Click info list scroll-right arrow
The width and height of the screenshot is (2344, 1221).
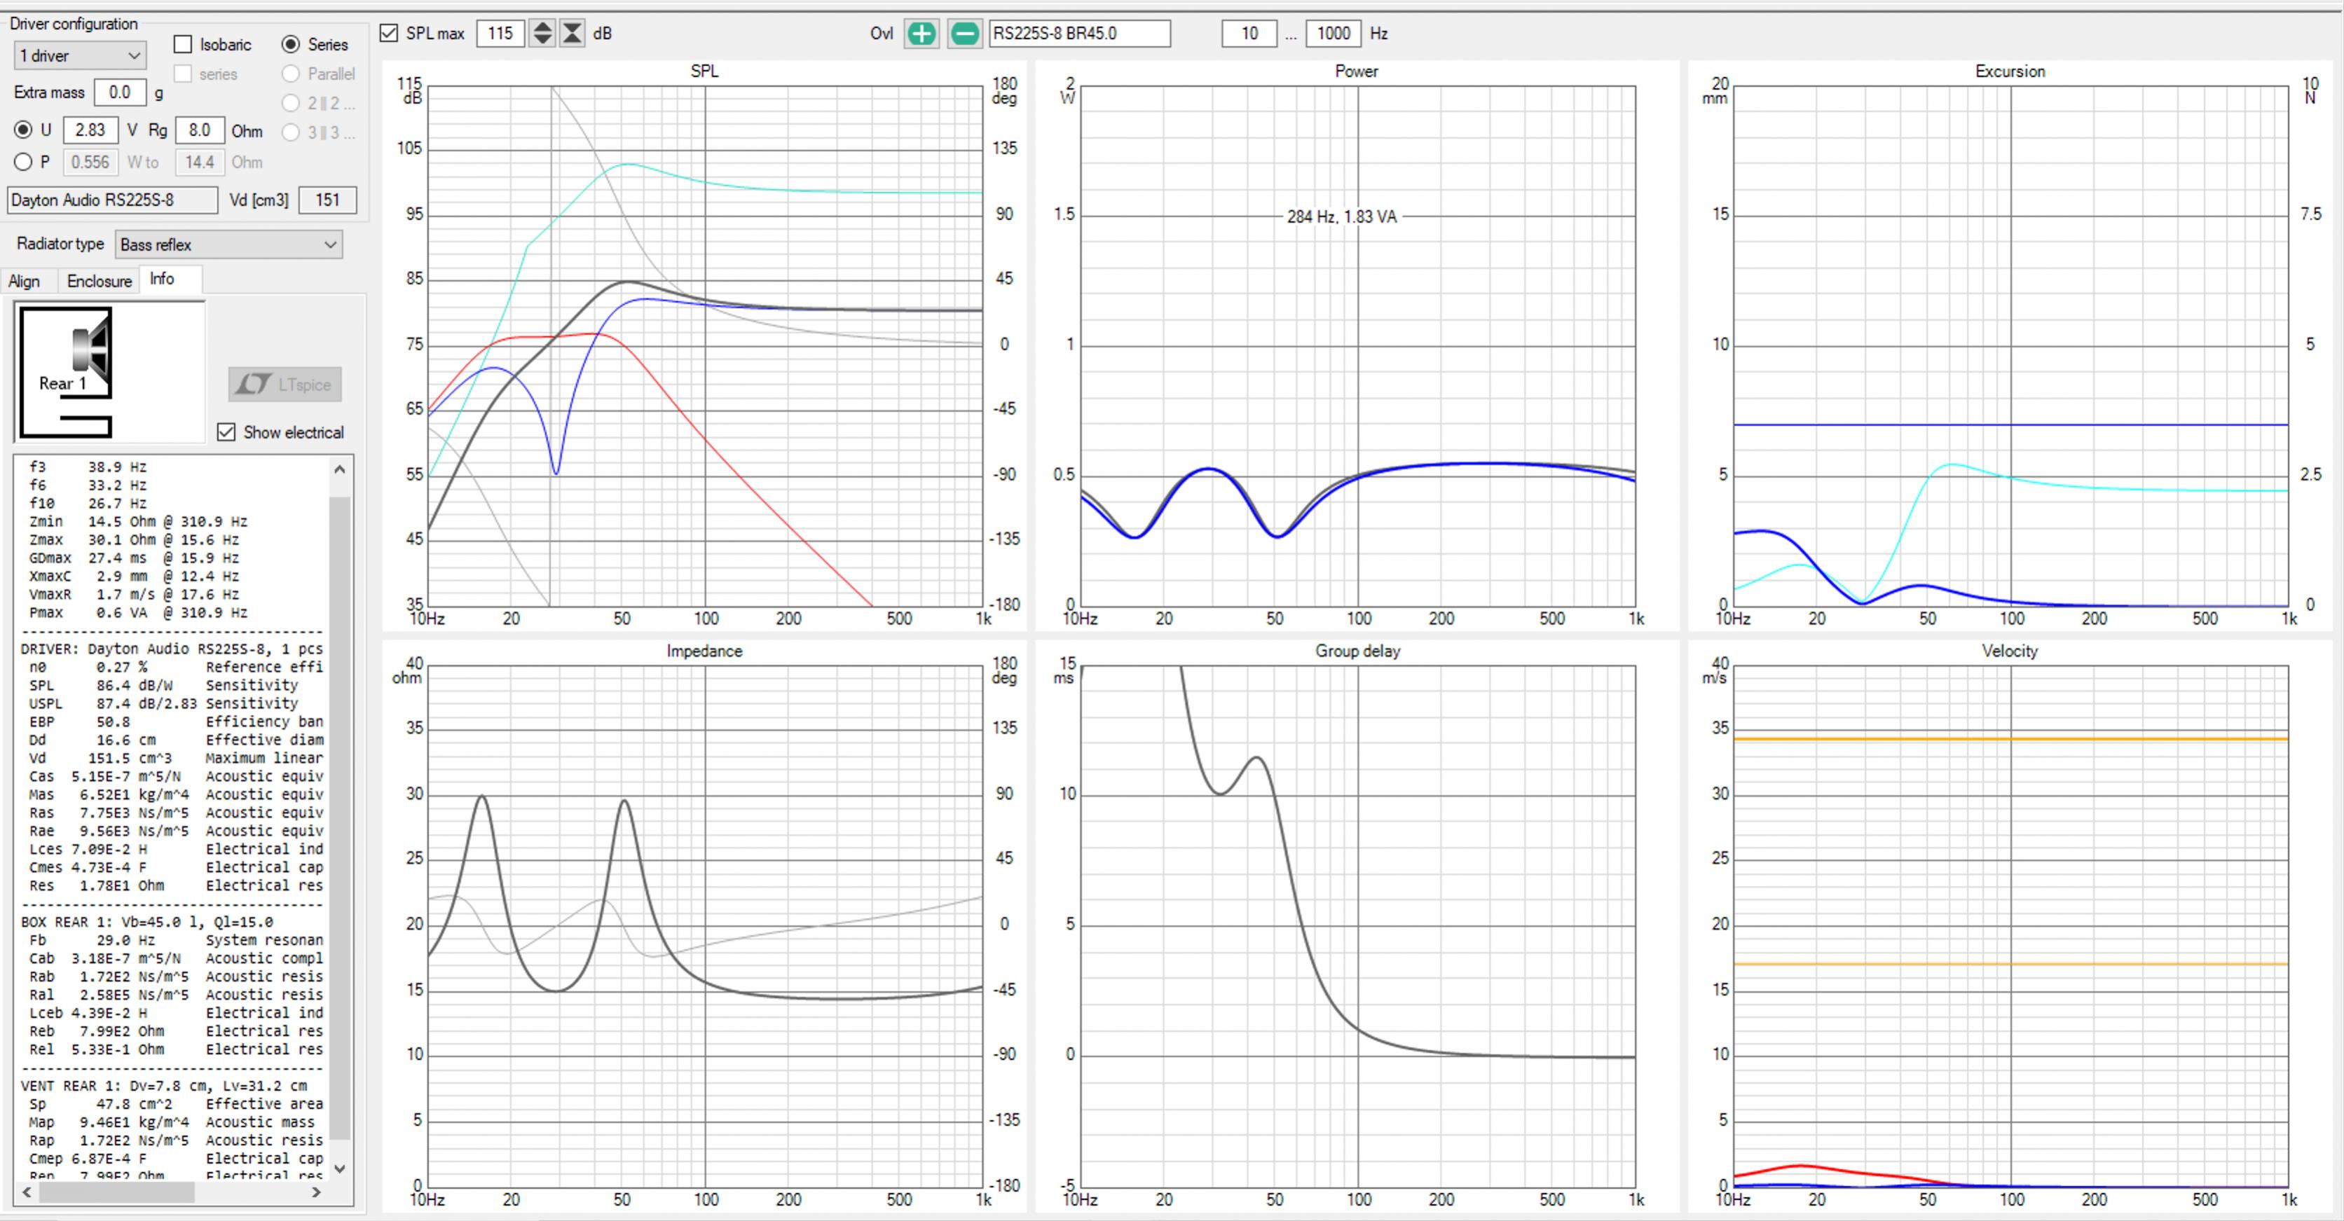[x=316, y=1192]
